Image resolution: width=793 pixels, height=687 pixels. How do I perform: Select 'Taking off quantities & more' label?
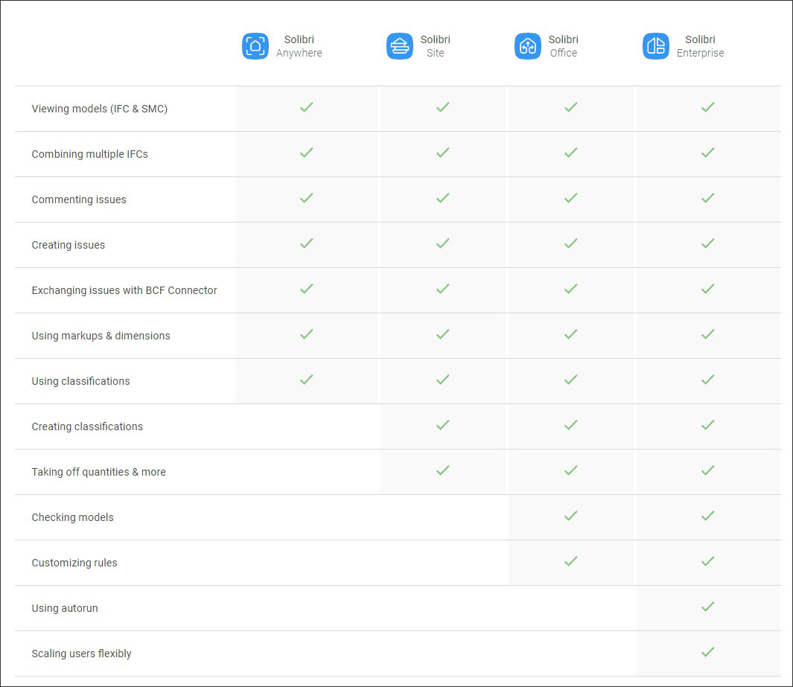[98, 472]
